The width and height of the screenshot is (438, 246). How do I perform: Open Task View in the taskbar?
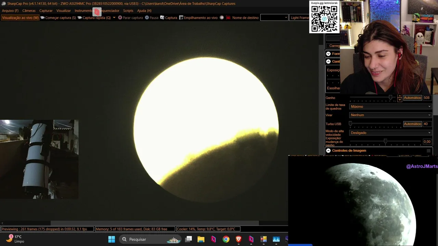189,239
